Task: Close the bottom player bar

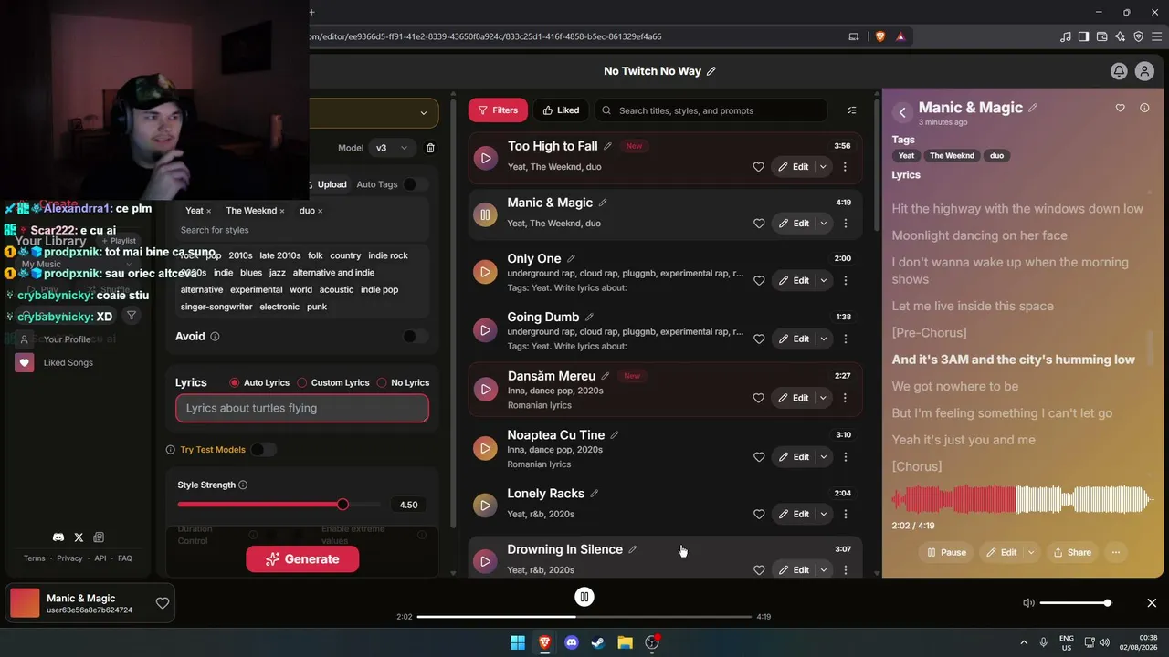Action: pyautogui.click(x=1152, y=603)
